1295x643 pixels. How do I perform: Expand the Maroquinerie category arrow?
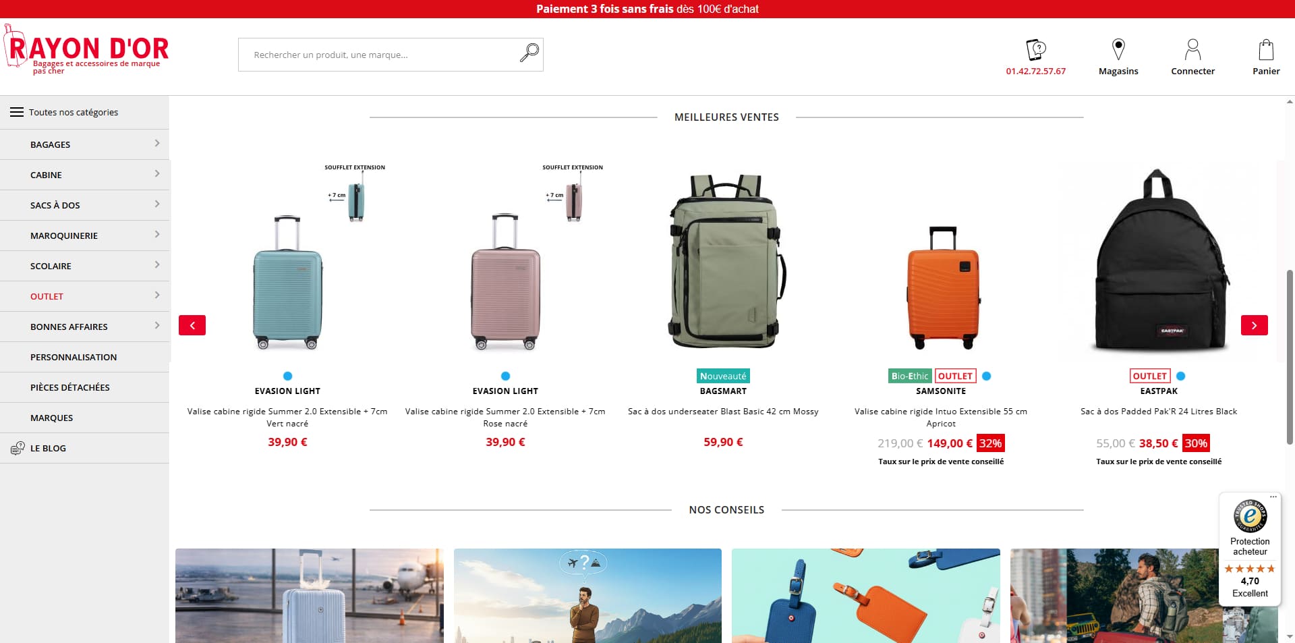157,235
